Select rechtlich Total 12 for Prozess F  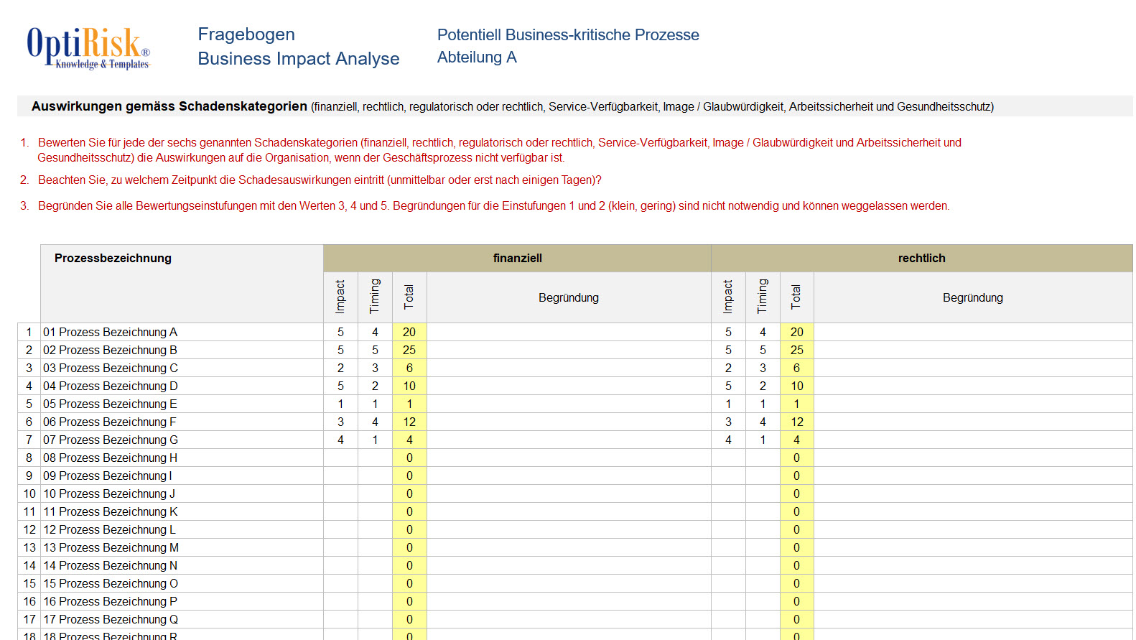(796, 422)
